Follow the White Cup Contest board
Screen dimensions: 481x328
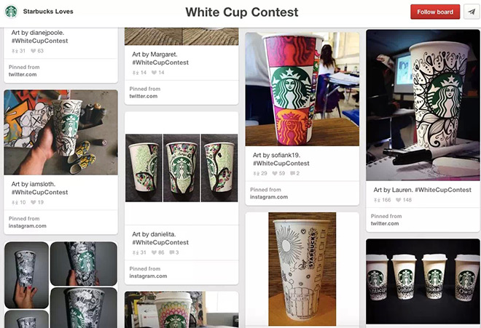click(x=435, y=12)
